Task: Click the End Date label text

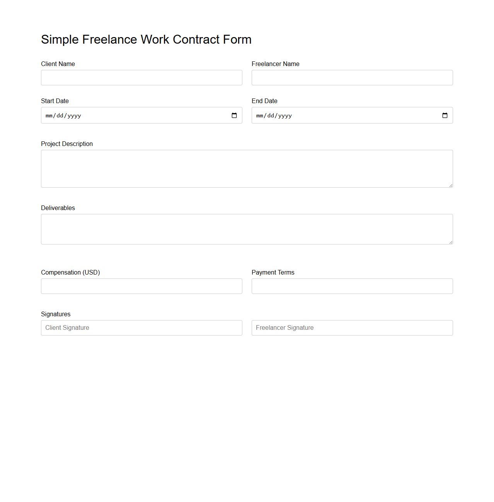Action: (x=264, y=101)
